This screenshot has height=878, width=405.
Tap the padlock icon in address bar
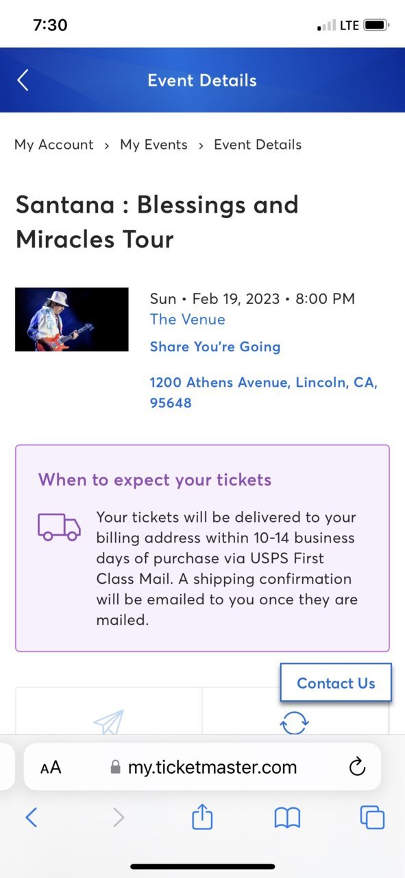(115, 767)
